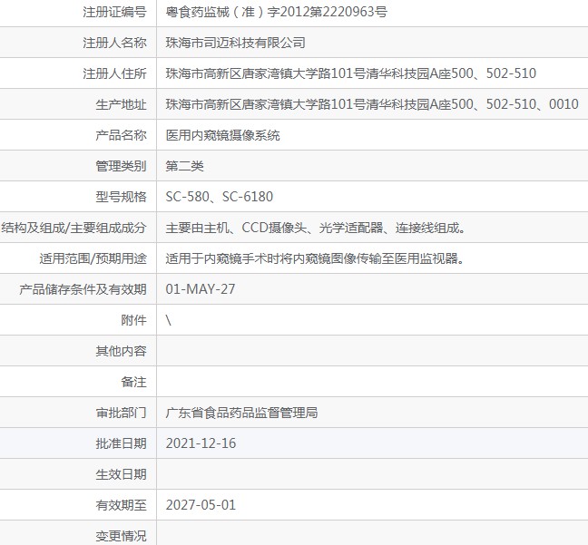Screen dimensions: 588x545
Task: Click the label 生产地址
Action: pyautogui.click(x=121, y=104)
